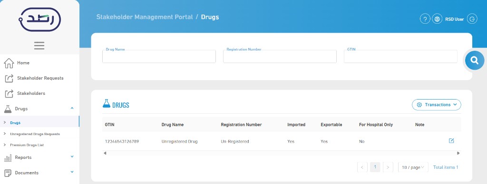Click Stakeholder Management Portal breadcrumb link
The image size is (487, 184).
pyautogui.click(x=145, y=17)
